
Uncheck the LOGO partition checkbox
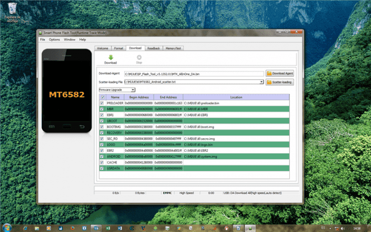[x=102, y=145]
